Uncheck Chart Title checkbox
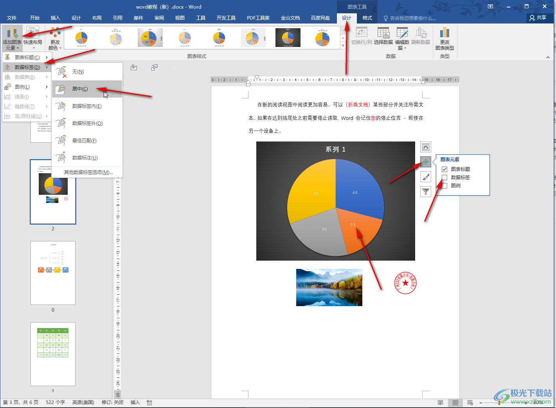Image resolution: width=556 pixels, height=408 pixels. click(x=444, y=169)
